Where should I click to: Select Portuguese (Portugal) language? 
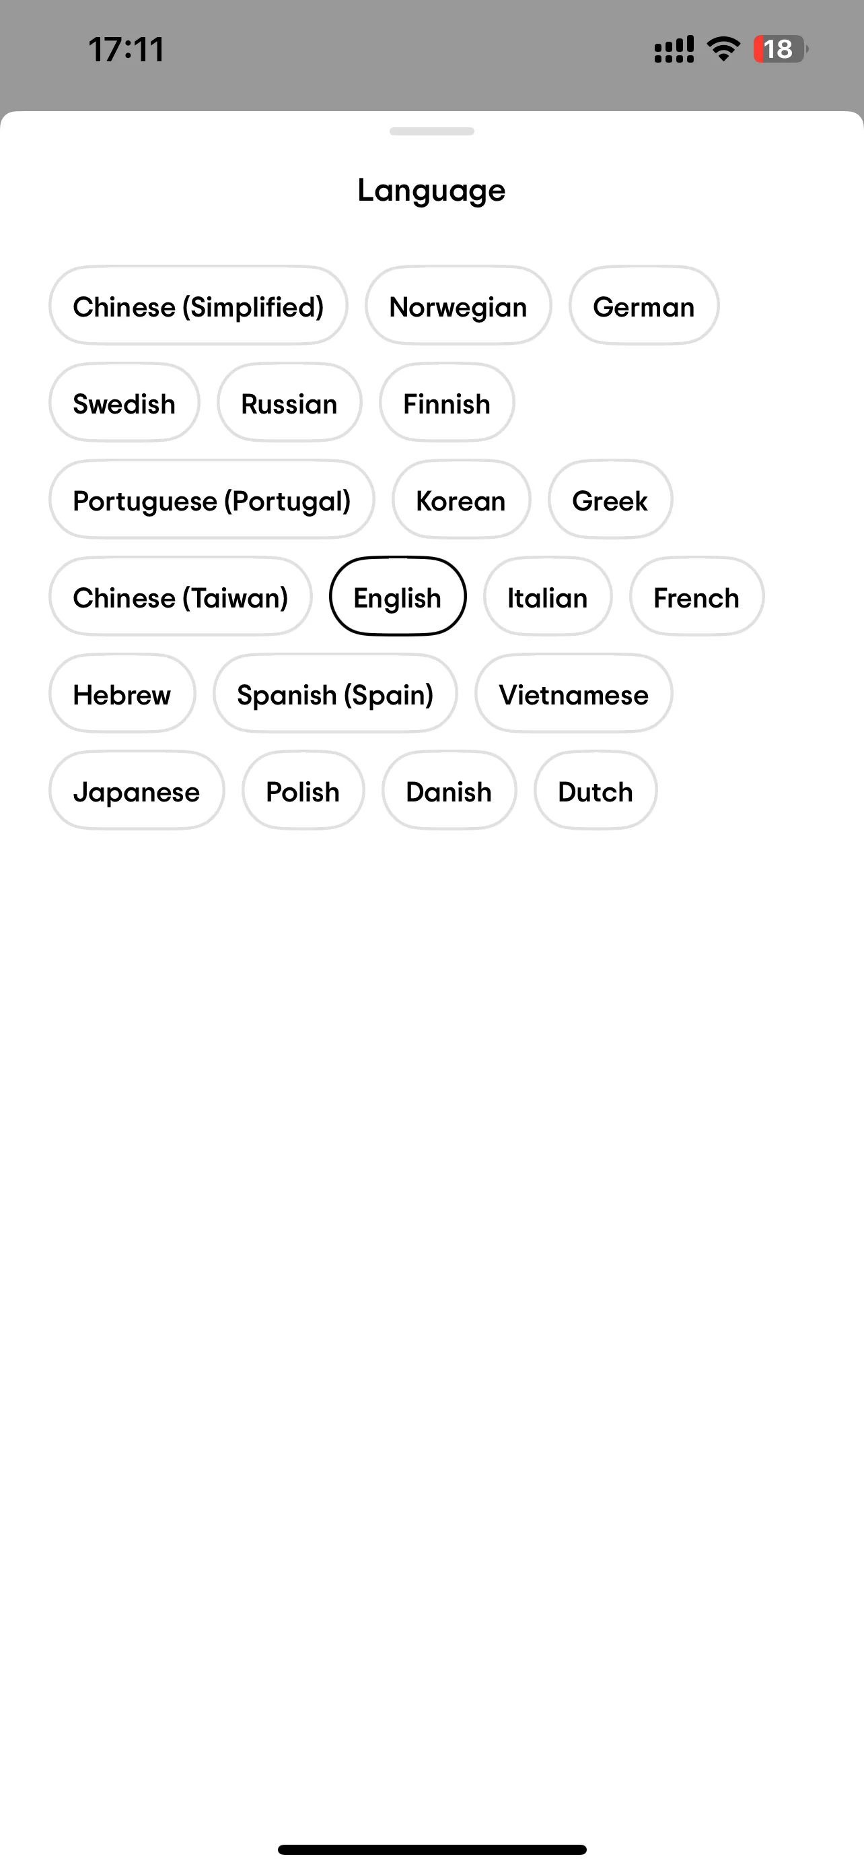(212, 500)
